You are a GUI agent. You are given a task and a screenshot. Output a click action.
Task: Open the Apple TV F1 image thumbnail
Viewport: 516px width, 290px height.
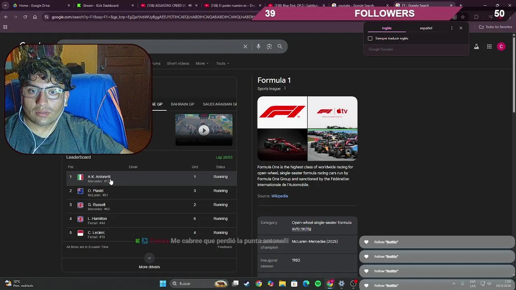pos(333,112)
